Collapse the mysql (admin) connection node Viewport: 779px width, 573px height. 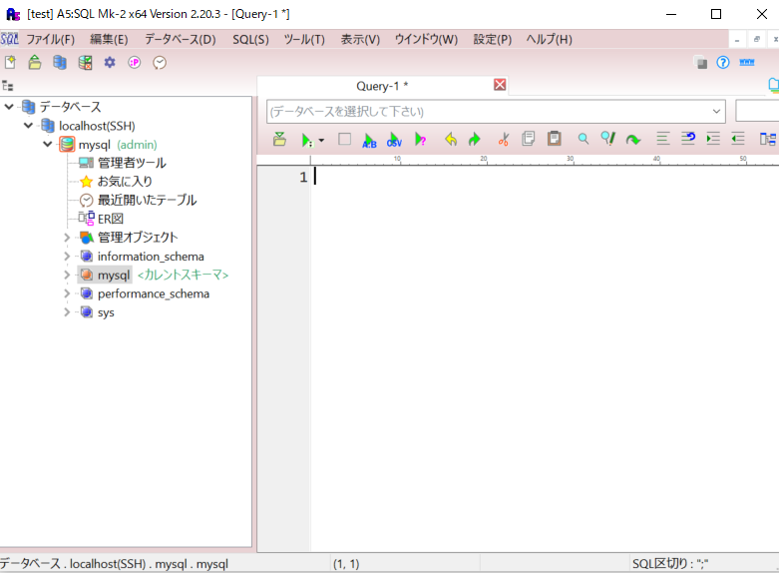(48, 144)
